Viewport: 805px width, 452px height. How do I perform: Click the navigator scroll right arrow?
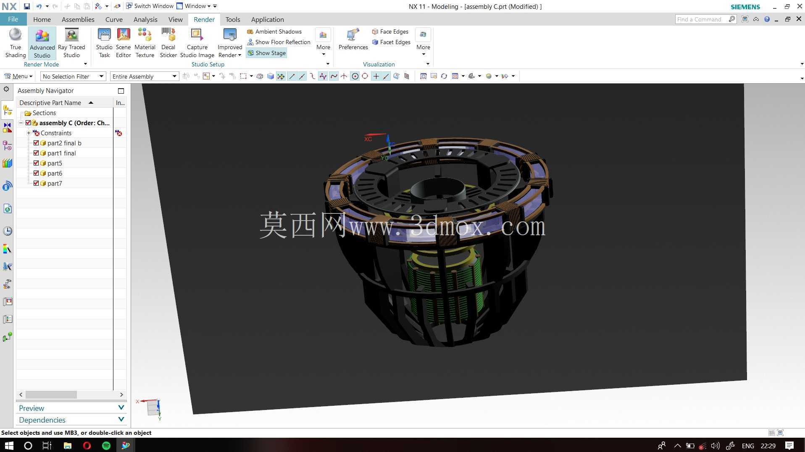click(121, 395)
